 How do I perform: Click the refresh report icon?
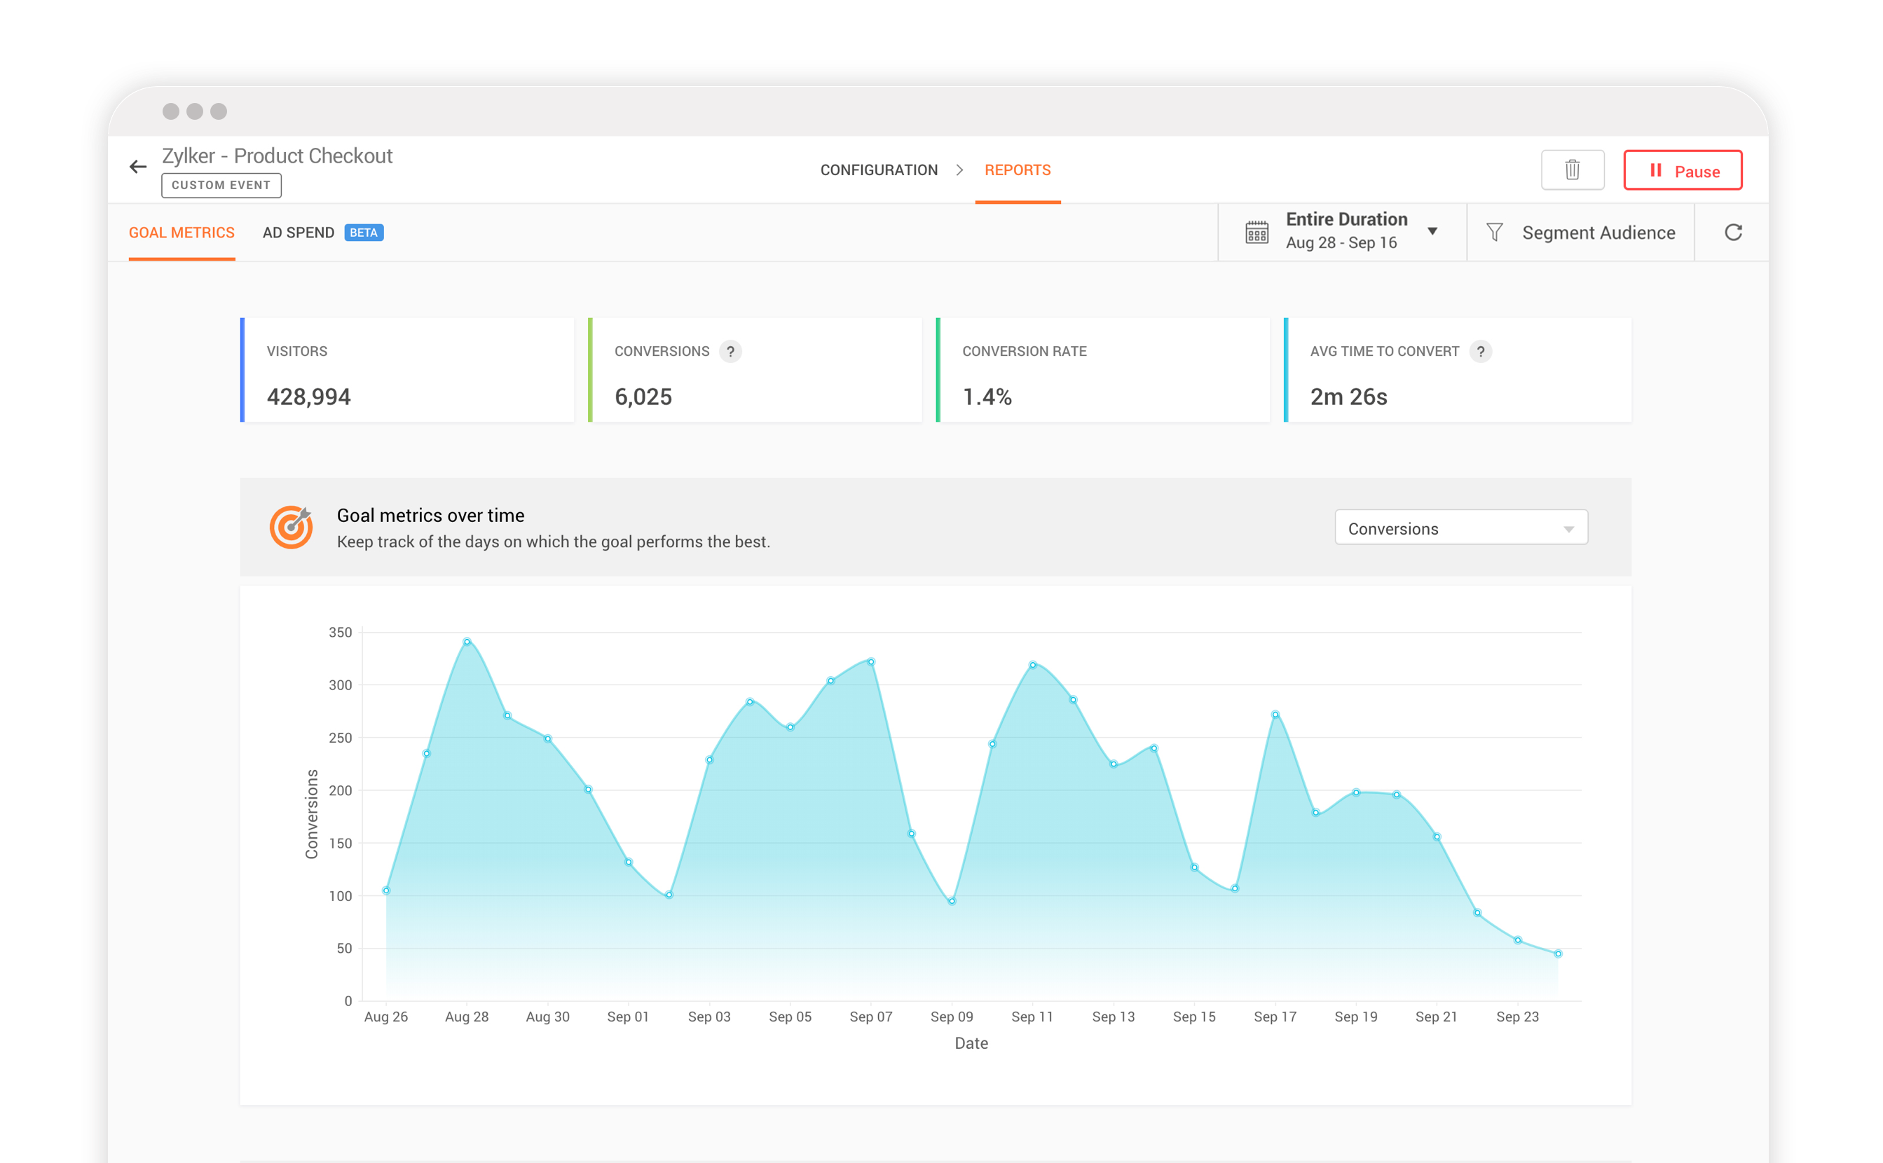pyautogui.click(x=1732, y=233)
